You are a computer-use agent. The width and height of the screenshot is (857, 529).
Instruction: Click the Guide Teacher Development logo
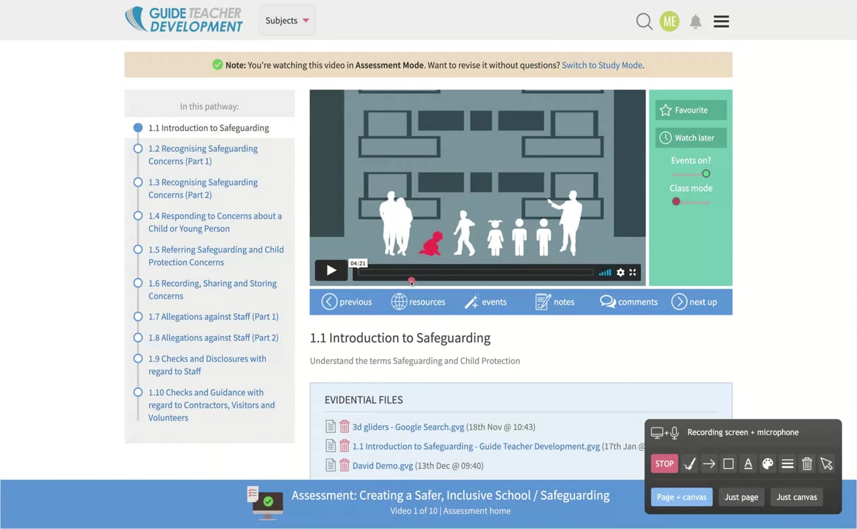click(x=184, y=20)
